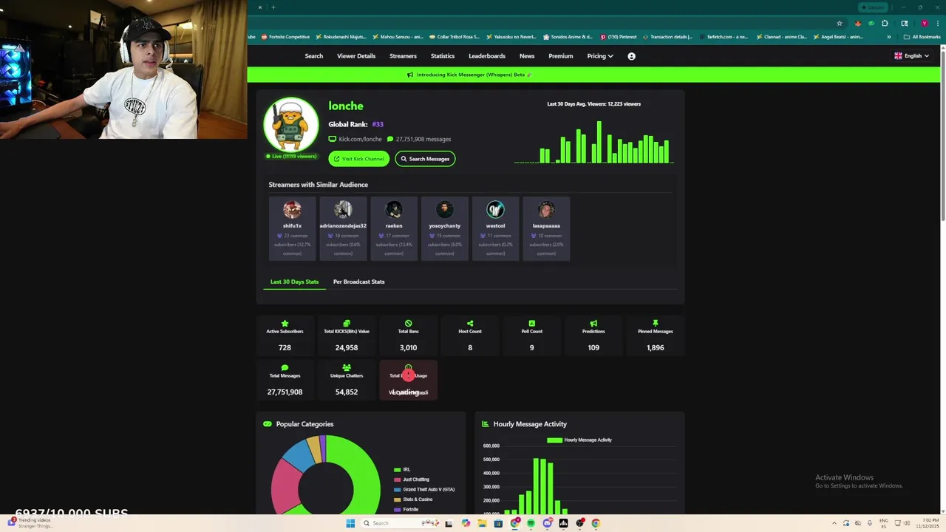
Task: Open the Search nav item
Action: pos(314,56)
